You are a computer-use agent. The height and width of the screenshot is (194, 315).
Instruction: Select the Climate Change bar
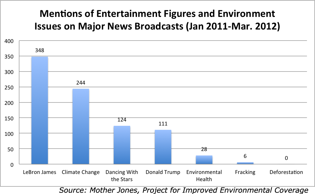pos(81,126)
